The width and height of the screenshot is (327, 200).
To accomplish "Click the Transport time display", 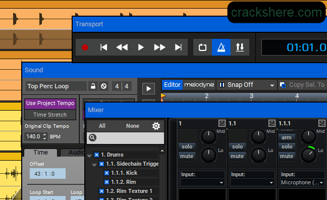I will tap(294, 47).
